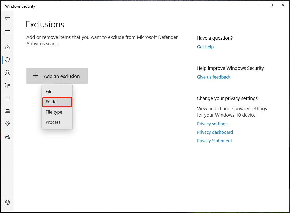Open Device security laptop icon

pyautogui.click(x=7, y=111)
